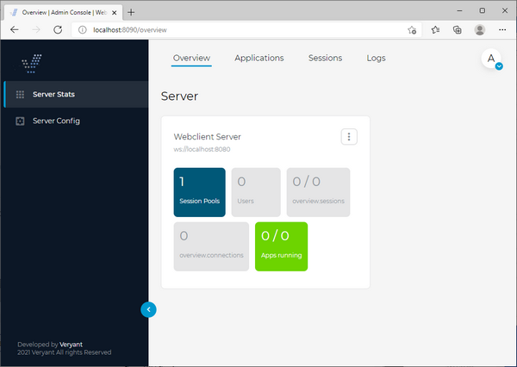Add this page to favorites star icon
517x367 pixels.
(412, 30)
